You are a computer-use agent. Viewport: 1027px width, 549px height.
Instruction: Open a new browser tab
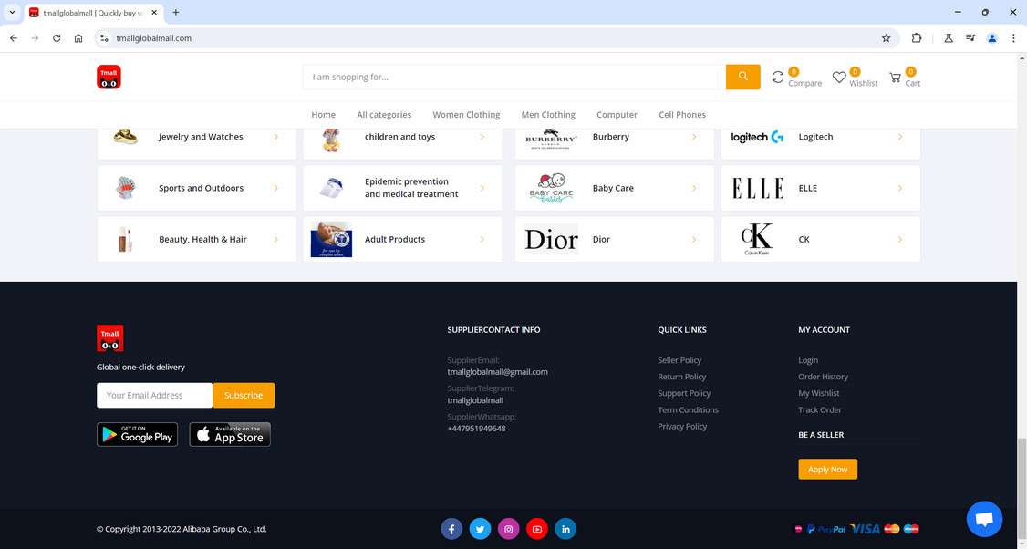point(175,12)
